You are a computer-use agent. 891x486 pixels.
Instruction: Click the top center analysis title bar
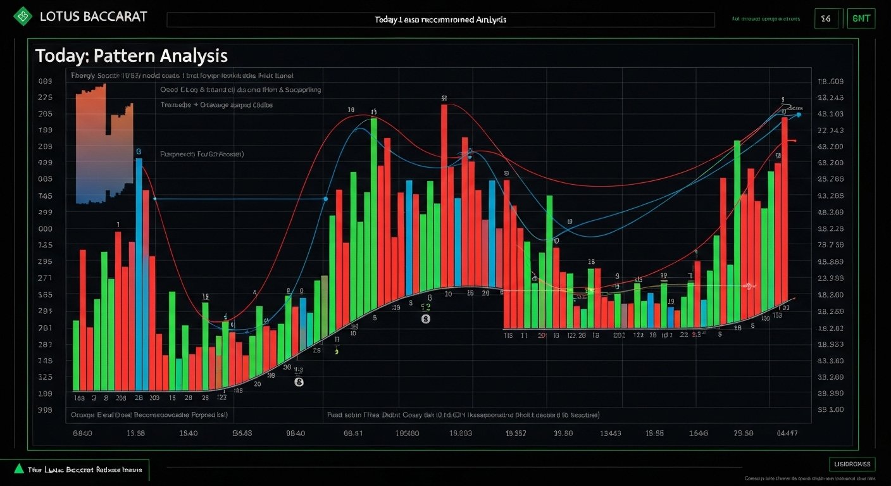pyautogui.click(x=440, y=20)
